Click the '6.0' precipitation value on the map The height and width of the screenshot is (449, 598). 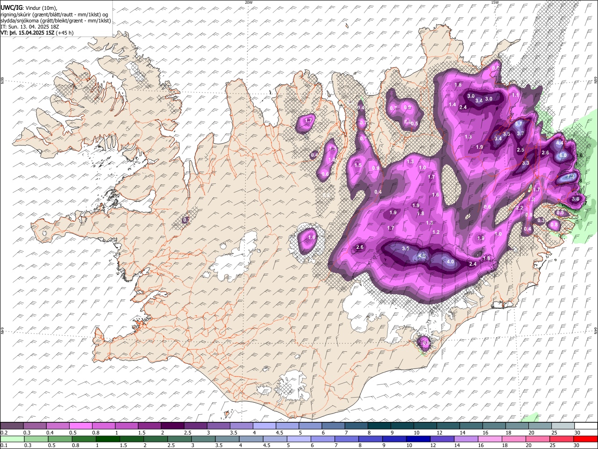pos(562,155)
